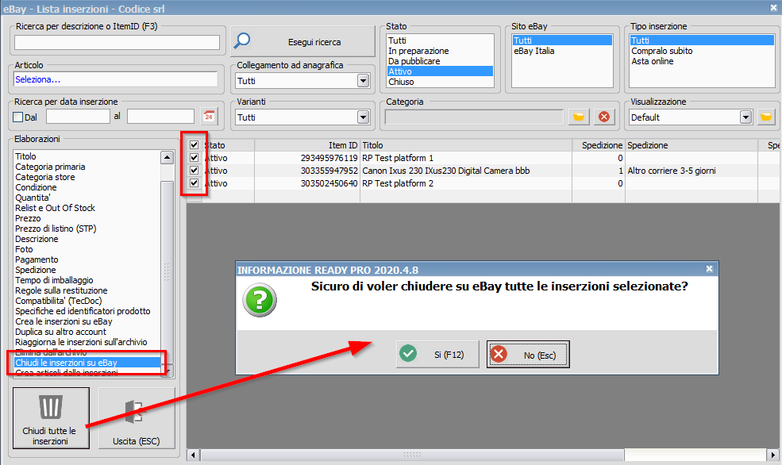The width and height of the screenshot is (782, 465).
Task: Select eBay Italia in Sito eBay list
Action: [x=562, y=51]
